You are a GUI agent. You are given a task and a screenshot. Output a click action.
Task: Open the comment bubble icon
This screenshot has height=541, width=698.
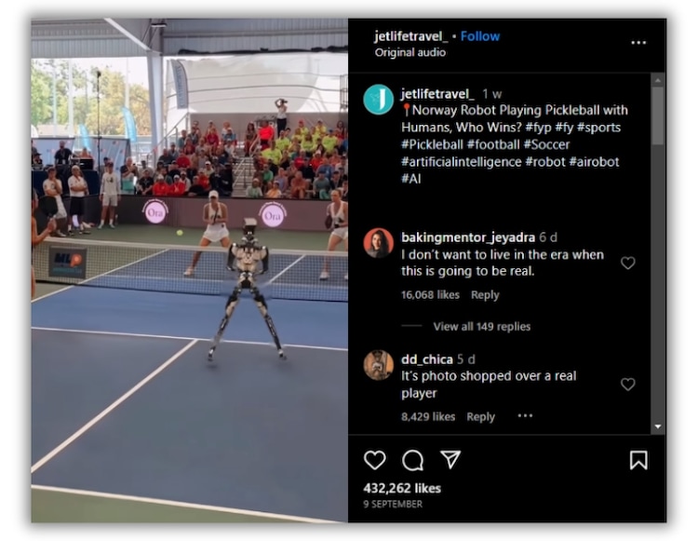[x=412, y=460]
